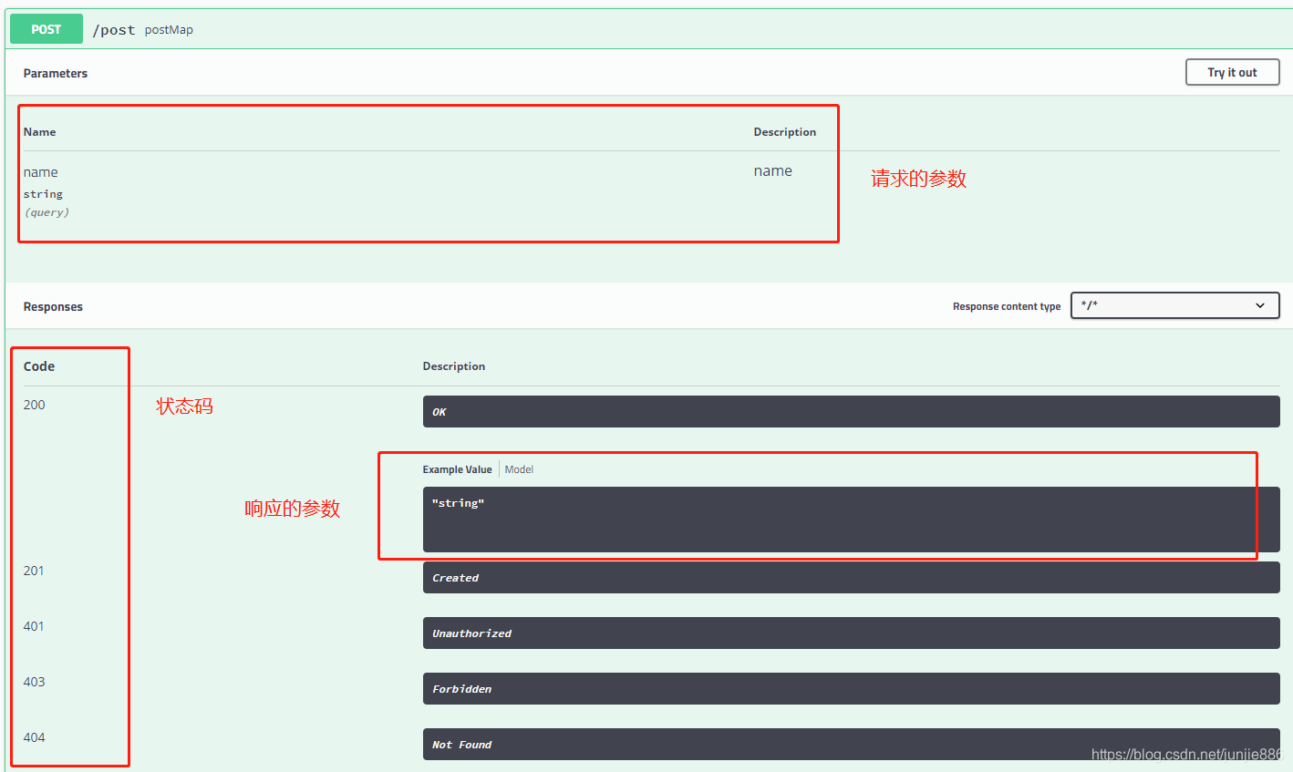Click the green POST method badge
The image size is (1293, 772).
[47, 29]
